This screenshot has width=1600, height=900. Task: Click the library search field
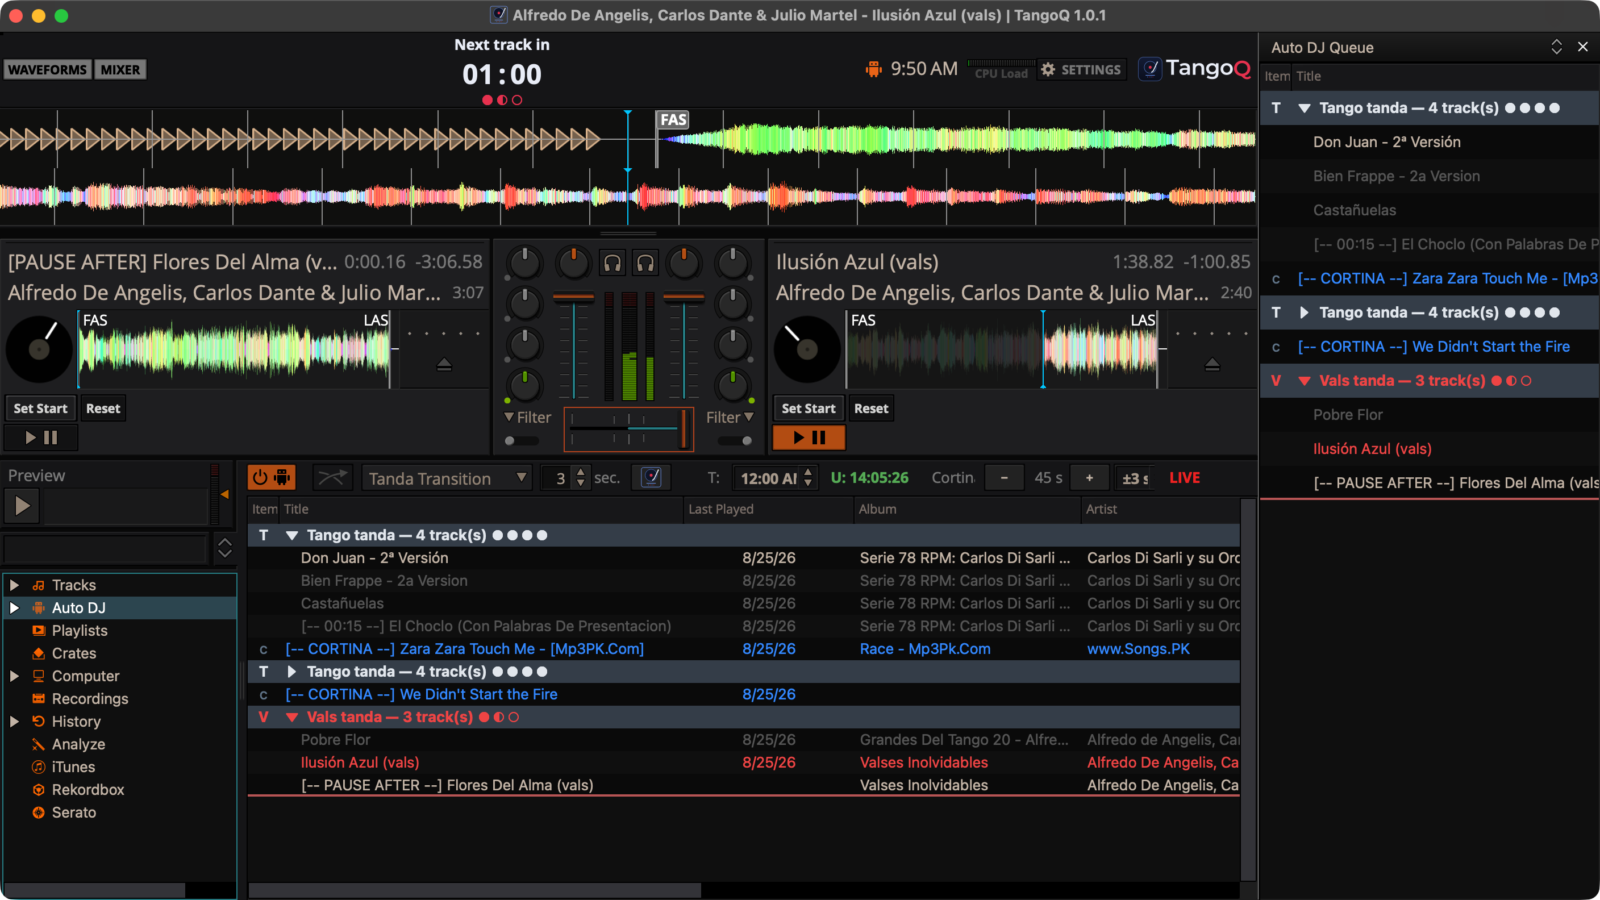point(105,549)
